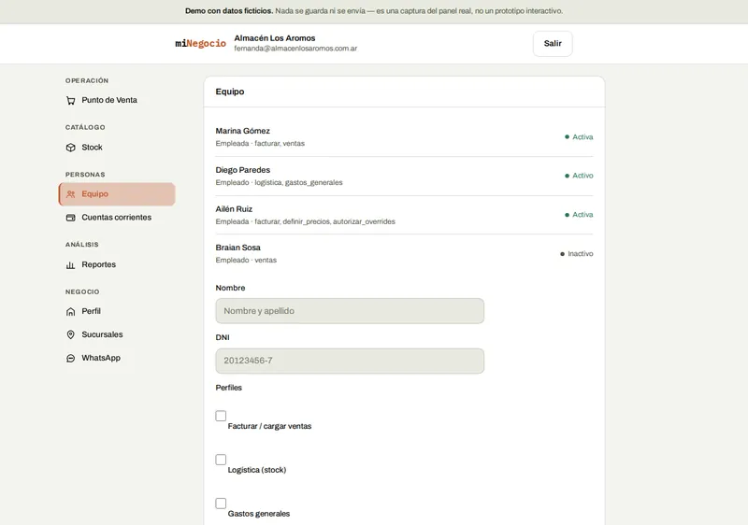Click 'Empleado · logística, gastos_generales' role text
The height and width of the screenshot is (525, 748).
pos(279,182)
